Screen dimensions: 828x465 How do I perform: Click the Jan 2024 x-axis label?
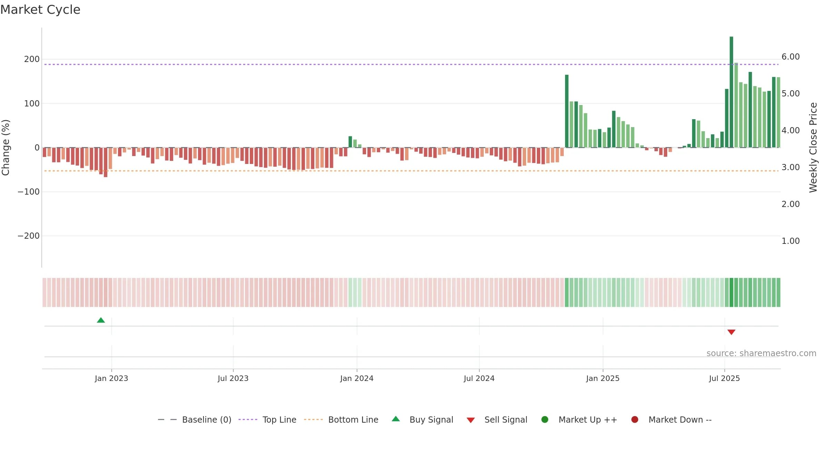pos(357,379)
